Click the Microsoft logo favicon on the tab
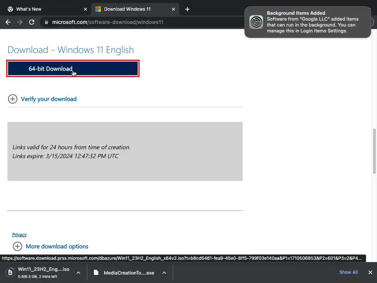Image resolution: width=377 pixels, height=283 pixels. tap(98, 9)
